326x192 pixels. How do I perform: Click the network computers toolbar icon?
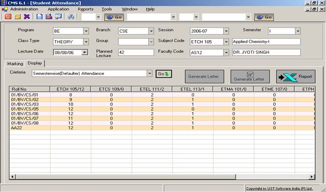[71, 17]
